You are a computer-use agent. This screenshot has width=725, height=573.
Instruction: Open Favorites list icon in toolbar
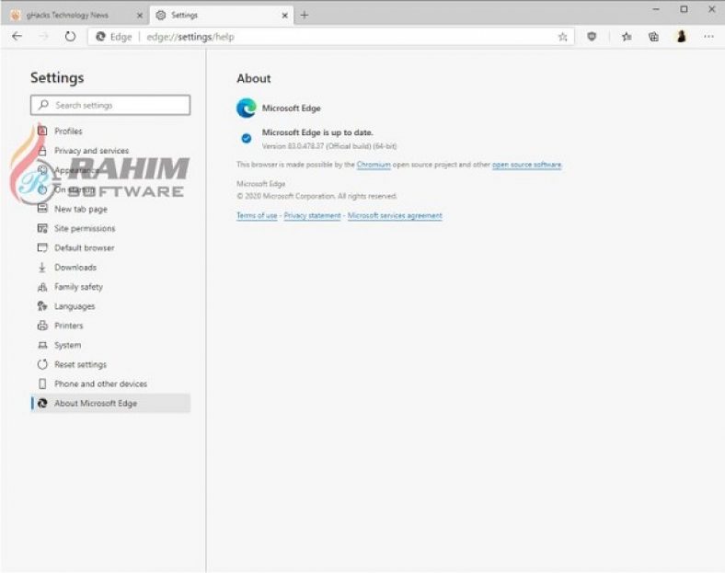click(x=627, y=37)
